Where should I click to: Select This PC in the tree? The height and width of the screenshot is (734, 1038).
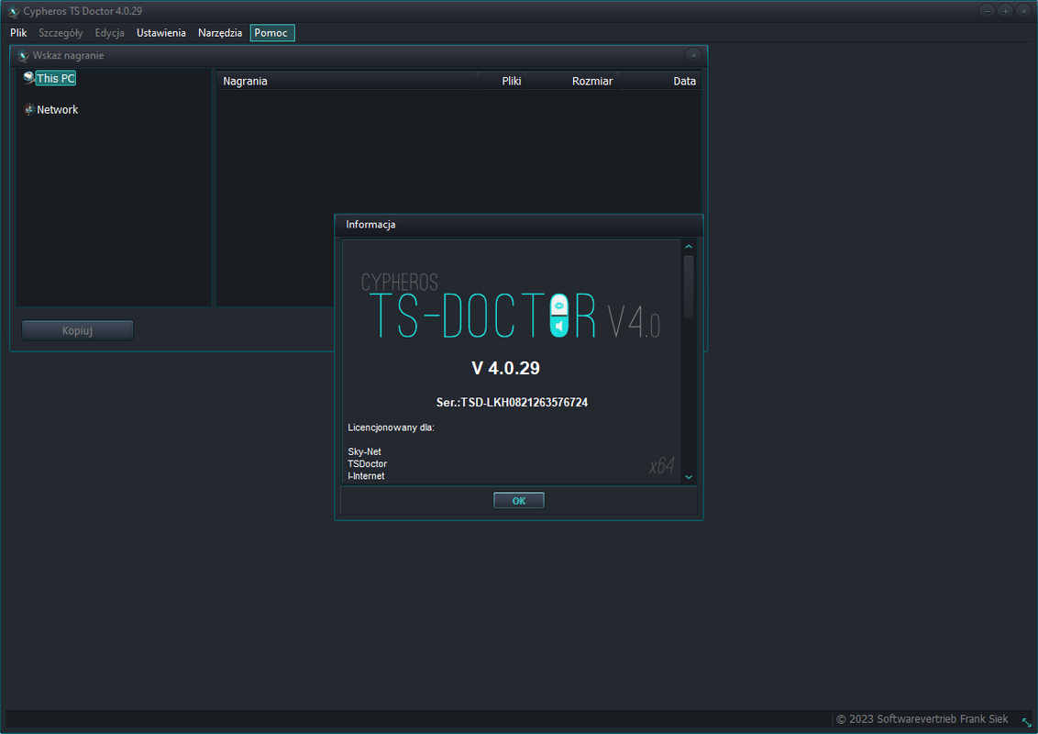[56, 78]
